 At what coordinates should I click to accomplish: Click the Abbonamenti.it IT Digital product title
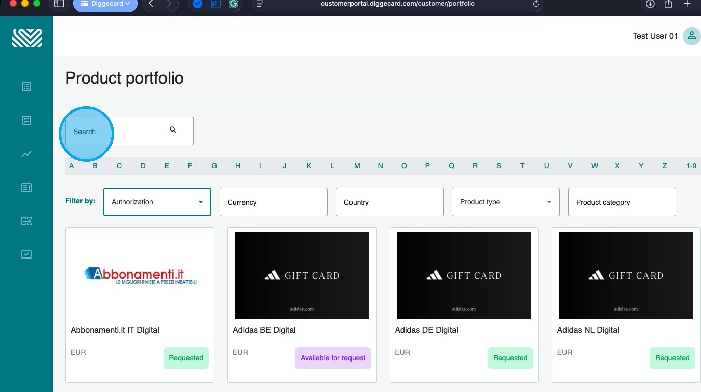(115, 330)
